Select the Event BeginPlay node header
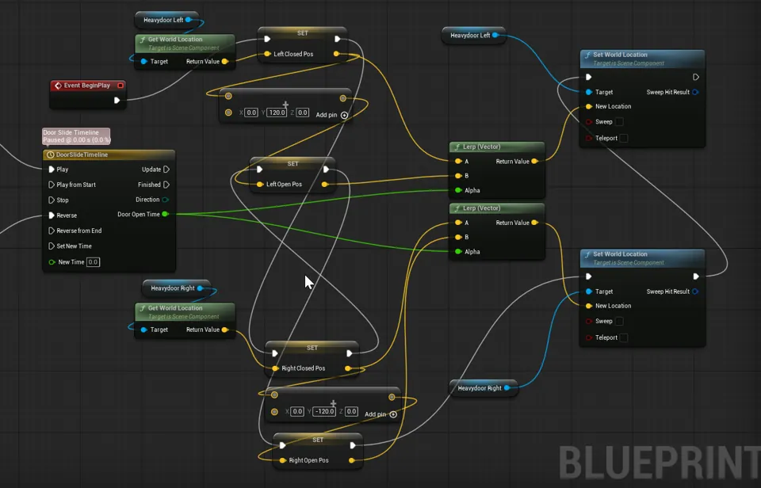 88,86
